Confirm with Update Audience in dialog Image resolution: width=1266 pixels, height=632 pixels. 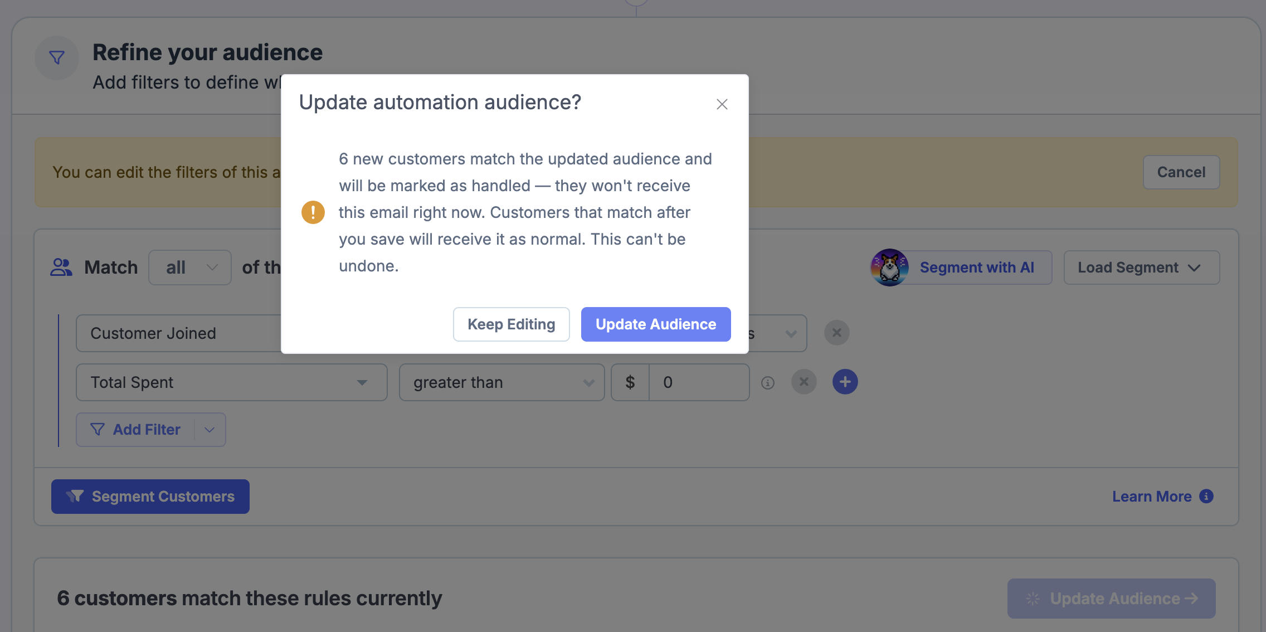(x=656, y=324)
